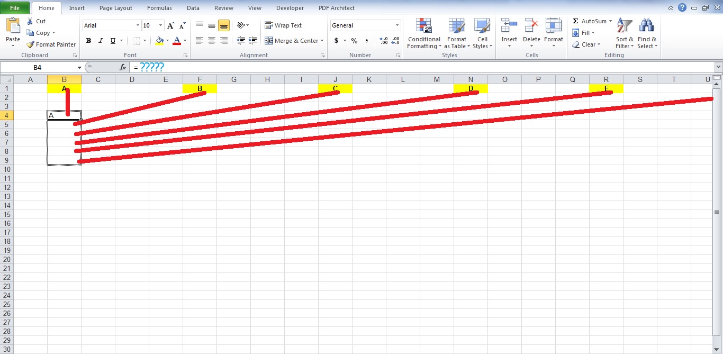The height and width of the screenshot is (354, 723).
Task: Apply Percent number style
Action: click(x=354, y=40)
